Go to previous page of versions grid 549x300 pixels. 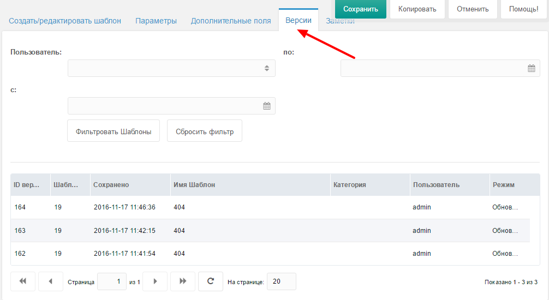click(50, 281)
